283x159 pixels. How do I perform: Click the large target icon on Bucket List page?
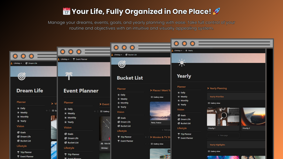(122, 64)
